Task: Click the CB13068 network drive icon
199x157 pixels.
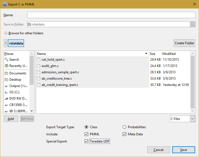Action: [6, 105]
